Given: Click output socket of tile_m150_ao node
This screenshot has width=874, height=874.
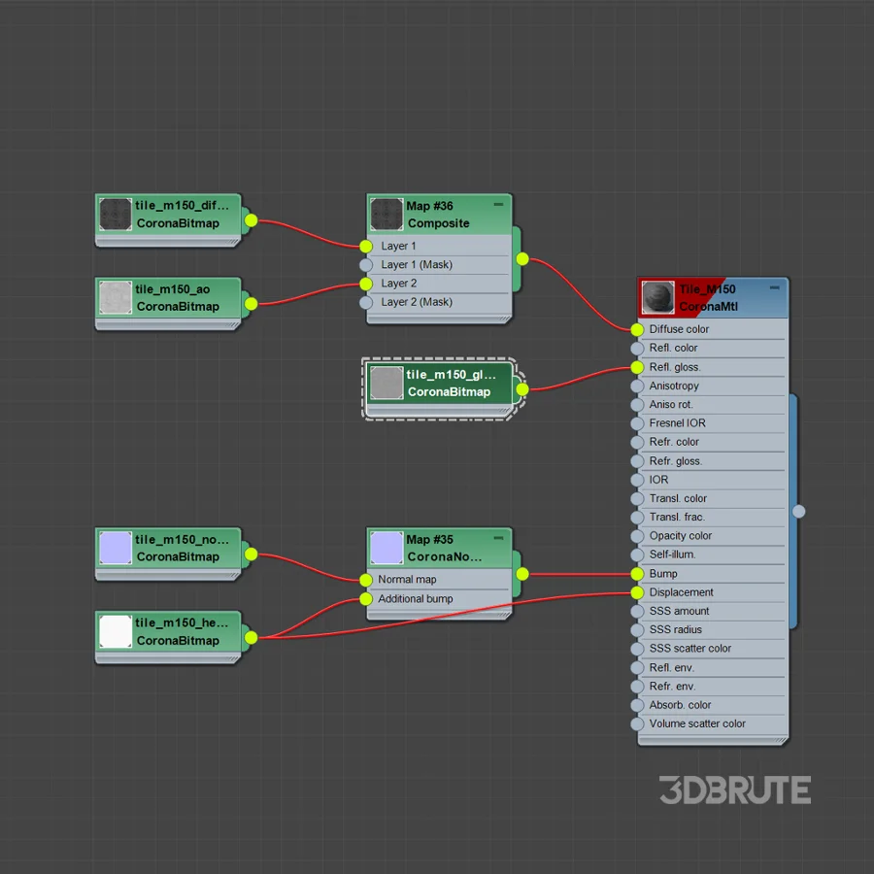Looking at the screenshot, I should pos(252,304).
